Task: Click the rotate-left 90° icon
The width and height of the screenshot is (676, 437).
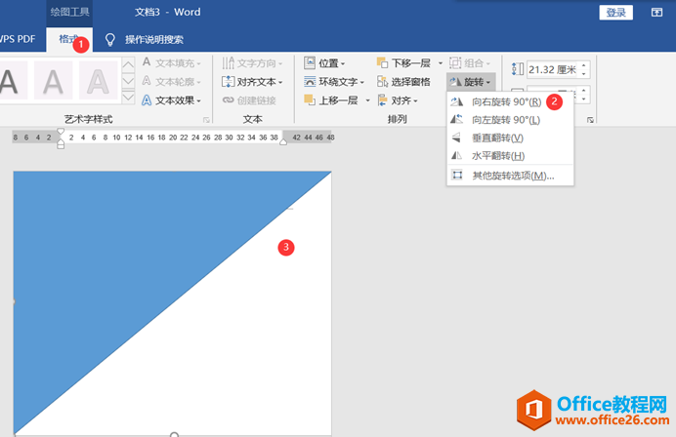Action: tap(456, 119)
